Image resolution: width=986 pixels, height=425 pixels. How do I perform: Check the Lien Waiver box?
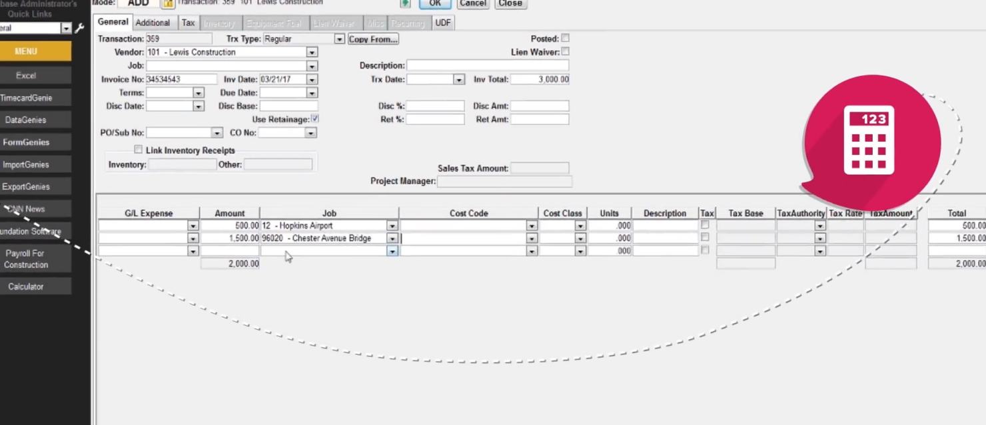565,52
